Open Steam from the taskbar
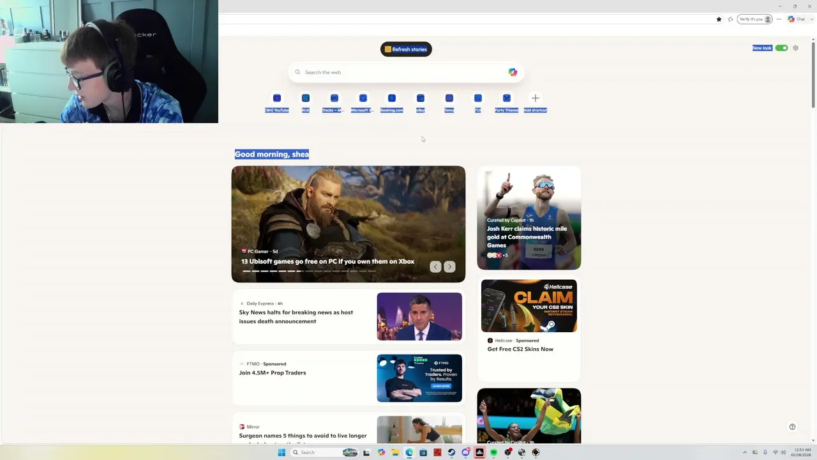 coord(451,452)
